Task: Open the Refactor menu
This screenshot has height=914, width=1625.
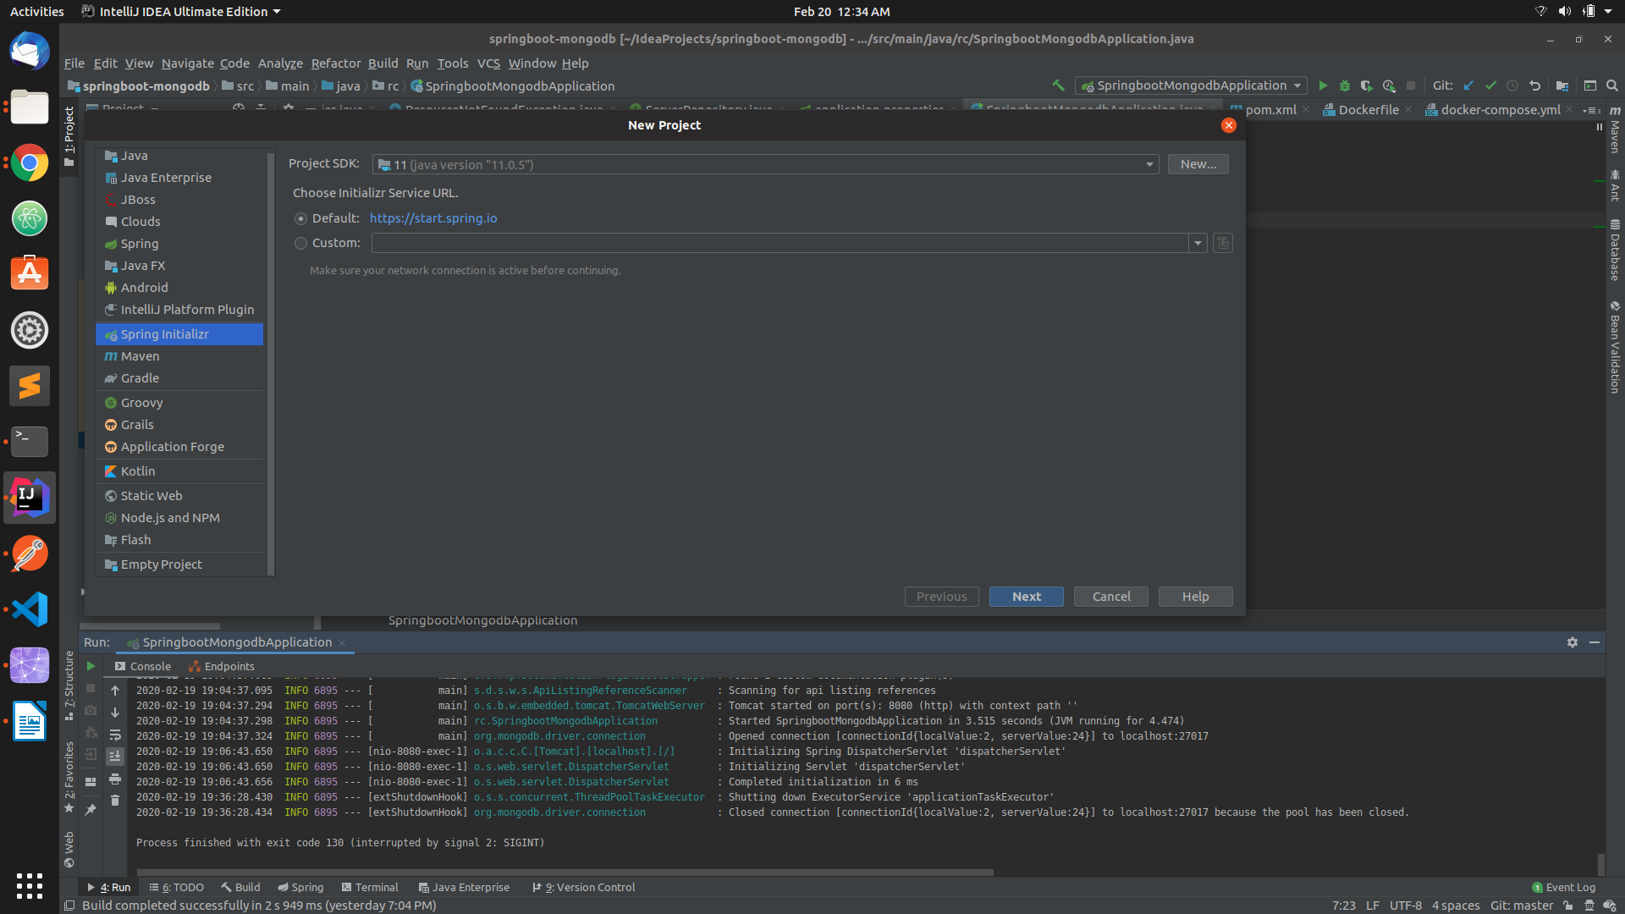Action: [335, 63]
